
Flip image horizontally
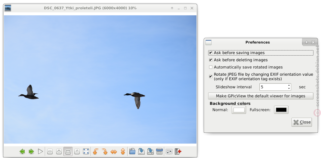[x=114, y=151]
